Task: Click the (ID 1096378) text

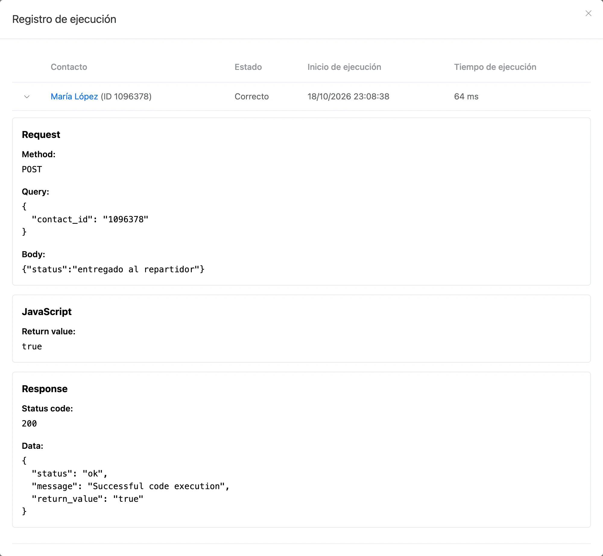Action: (x=126, y=96)
